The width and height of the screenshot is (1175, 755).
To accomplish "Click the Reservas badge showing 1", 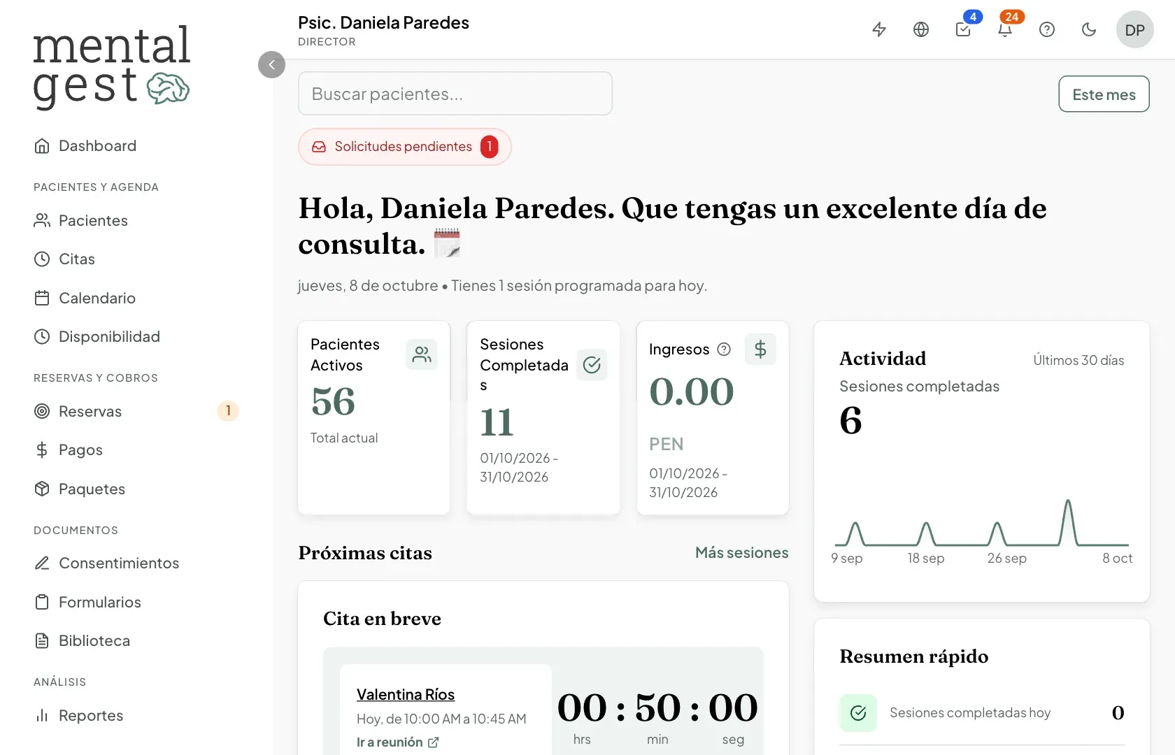I will click(x=228, y=411).
